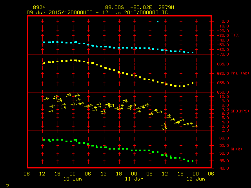
Task: Click the "660.0" pressure tick value
Action: 223,74
